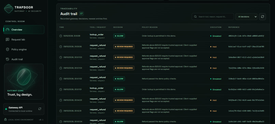The height and width of the screenshot is (124, 275).
Task: Click the Policy engine shield icon
Action: [x=8, y=49]
